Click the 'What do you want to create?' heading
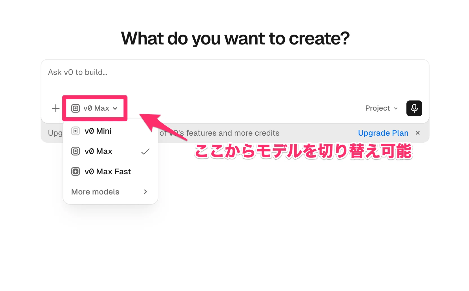Viewport: 469px width, 291px height. click(x=235, y=39)
